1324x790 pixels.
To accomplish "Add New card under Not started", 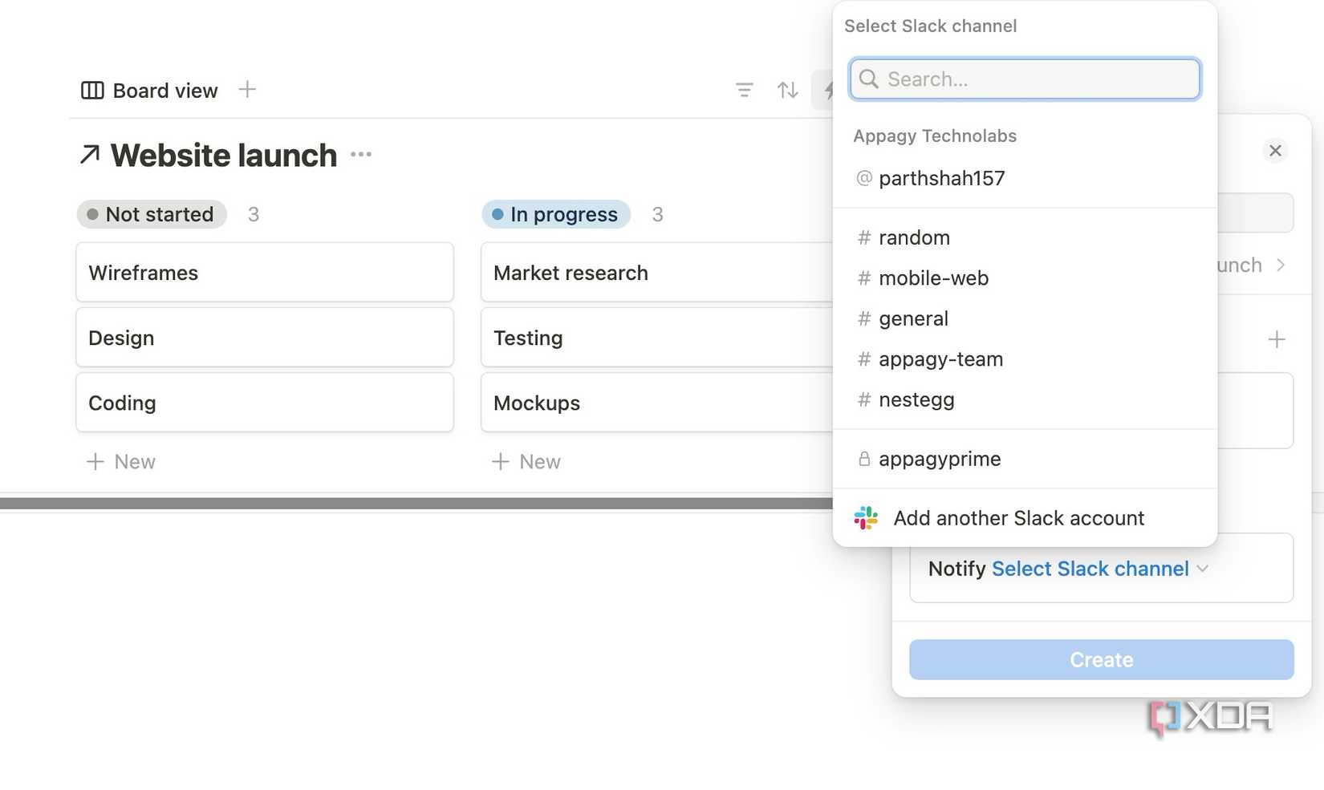I will point(121,462).
